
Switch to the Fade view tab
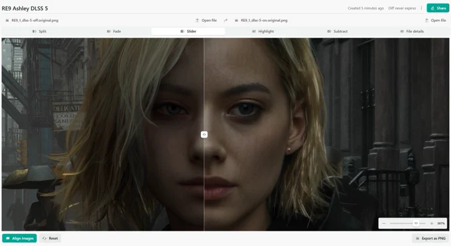click(x=114, y=31)
